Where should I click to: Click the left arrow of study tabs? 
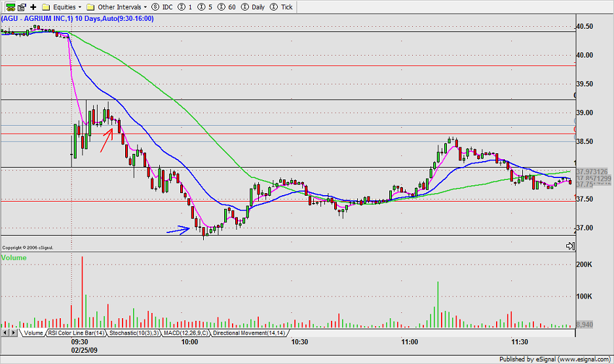(5, 333)
